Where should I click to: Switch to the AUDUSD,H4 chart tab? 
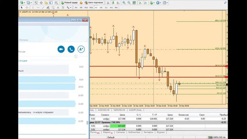coord(104,110)
